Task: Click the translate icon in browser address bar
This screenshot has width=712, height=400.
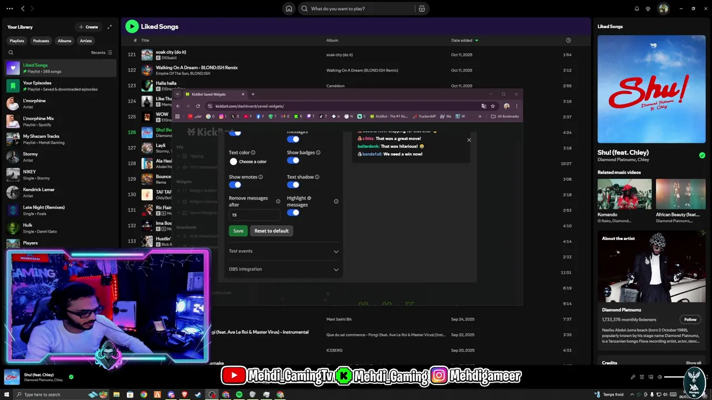Action: [483, 106]
